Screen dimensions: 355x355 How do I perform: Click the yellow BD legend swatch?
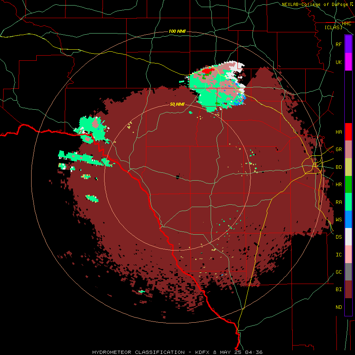pyautogui.click(x=348, y=167)
